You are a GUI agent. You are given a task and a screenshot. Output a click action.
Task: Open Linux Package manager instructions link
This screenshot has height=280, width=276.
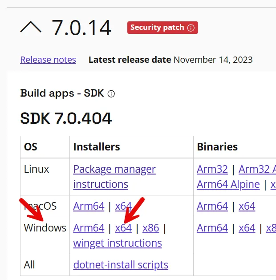point(114,176)
